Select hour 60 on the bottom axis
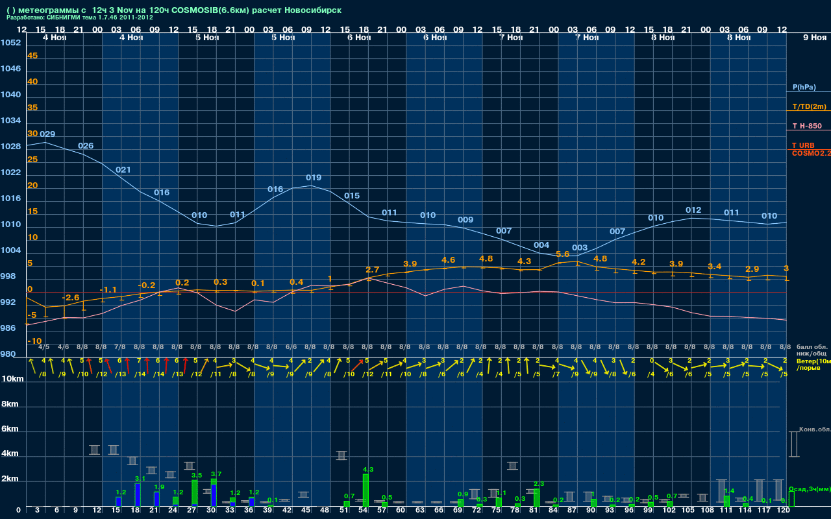This screenshot has width=831, height=519. pos(401,511)
